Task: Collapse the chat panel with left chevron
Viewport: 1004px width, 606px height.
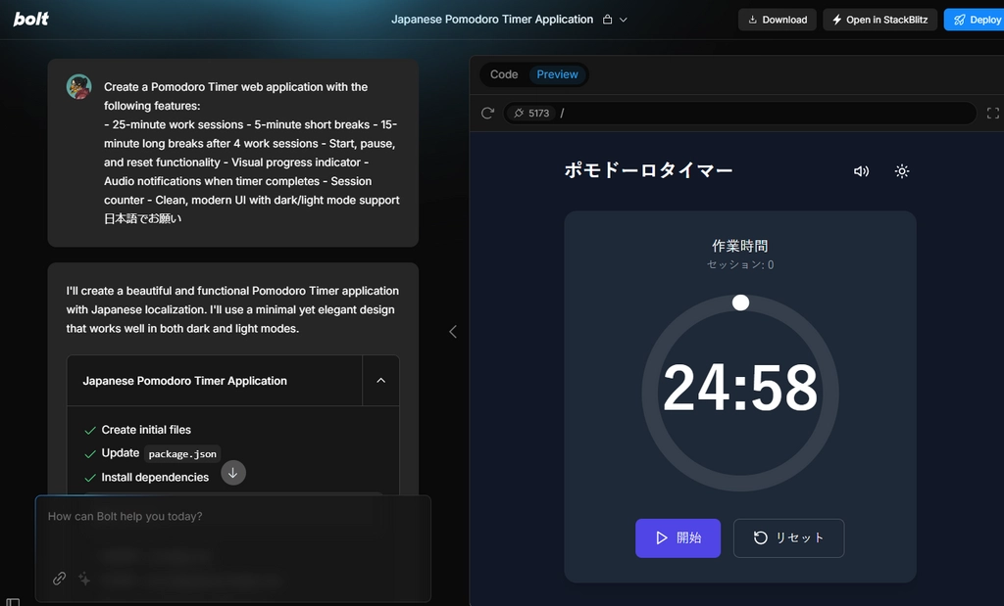Action: point(453,332)
